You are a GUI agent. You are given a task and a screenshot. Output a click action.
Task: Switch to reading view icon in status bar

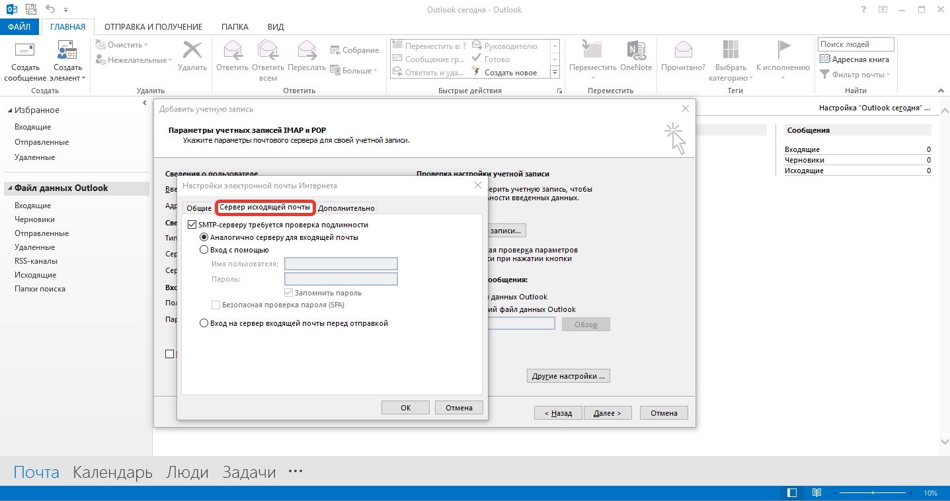click(816, 493)
